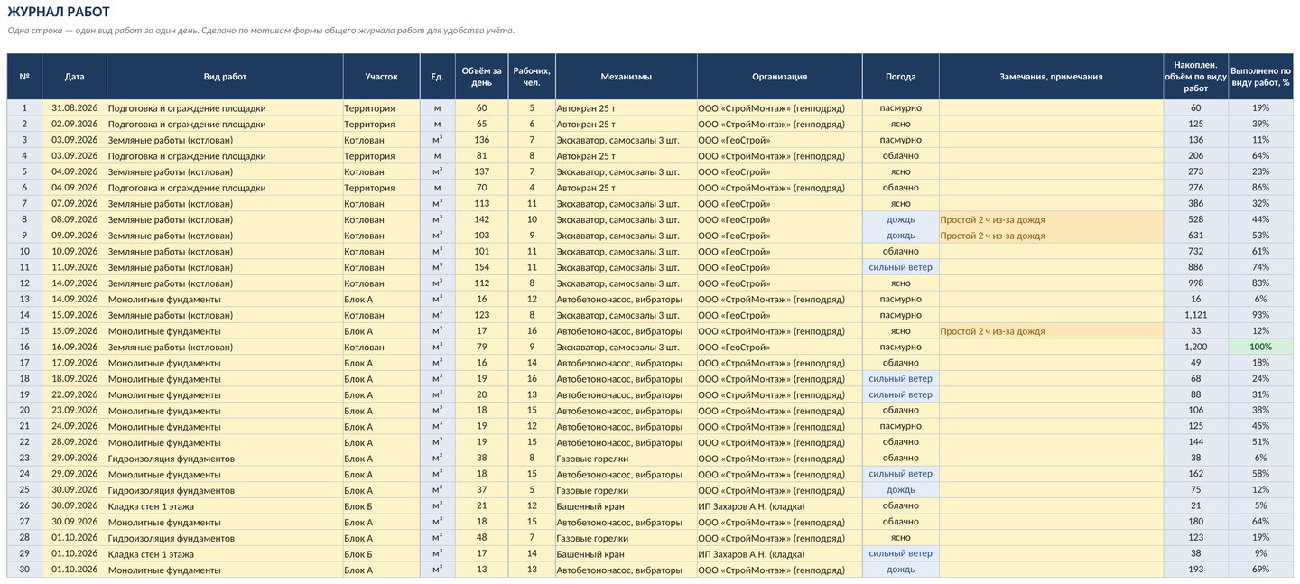1300x584 pixels.
Task: Click "Гидроизоляция фундаментов" in row 28
Action: tap(172, 538)
